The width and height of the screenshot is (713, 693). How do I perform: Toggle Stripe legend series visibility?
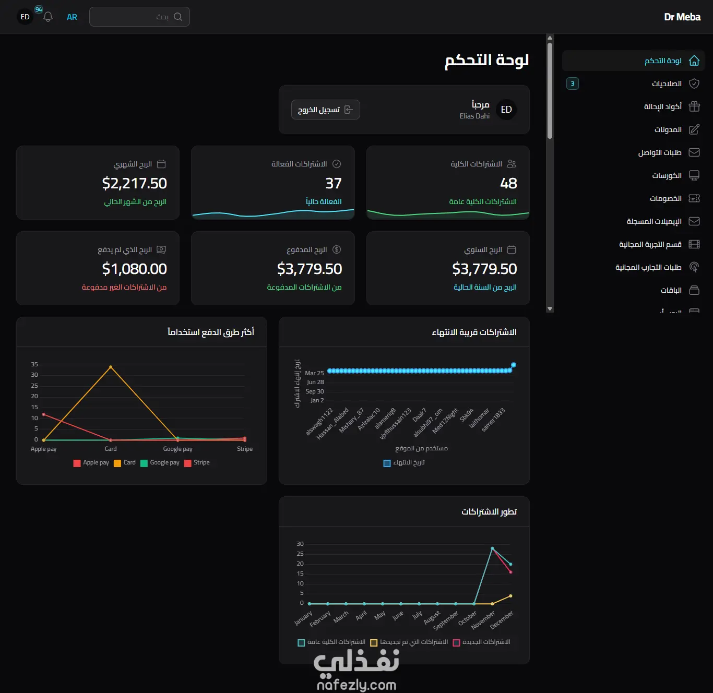pyautogui.click(x=197, y=463)
